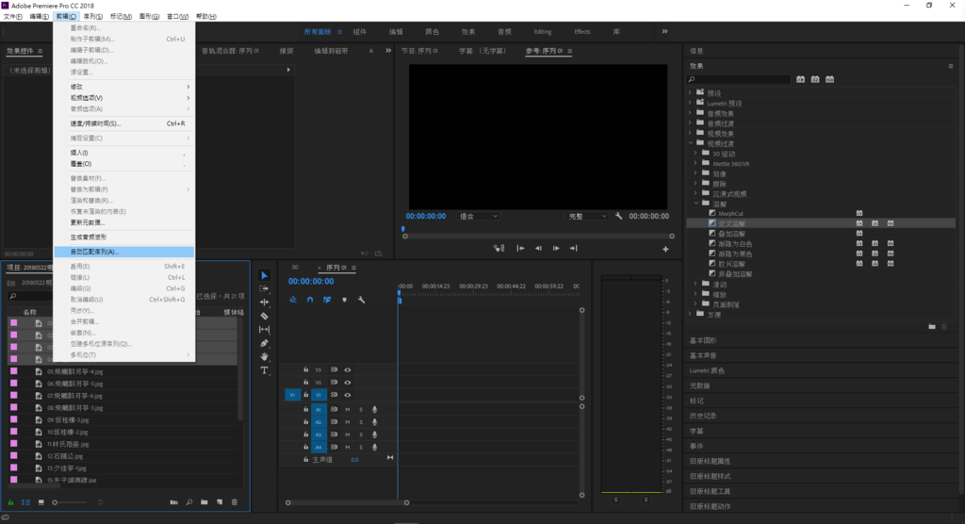Toggle eye visibility for track V3
Image resolution: width=965 pixels, height=524 pixels.
coord(348,370)
